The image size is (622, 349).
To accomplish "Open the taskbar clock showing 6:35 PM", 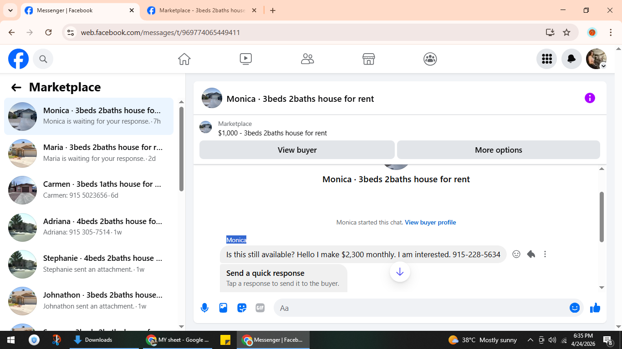I will pos(583,340).
